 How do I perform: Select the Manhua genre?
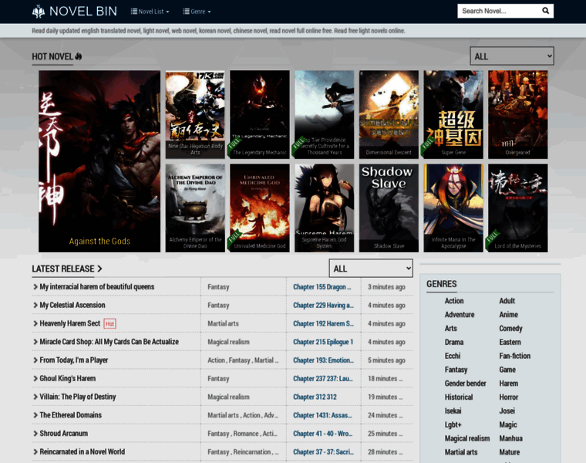pyautogui.click(x=511, y=438)
